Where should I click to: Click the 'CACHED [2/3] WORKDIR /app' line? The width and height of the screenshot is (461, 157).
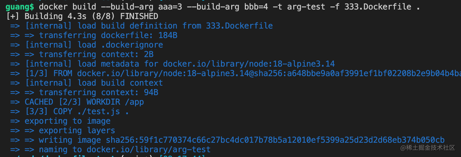77,102
